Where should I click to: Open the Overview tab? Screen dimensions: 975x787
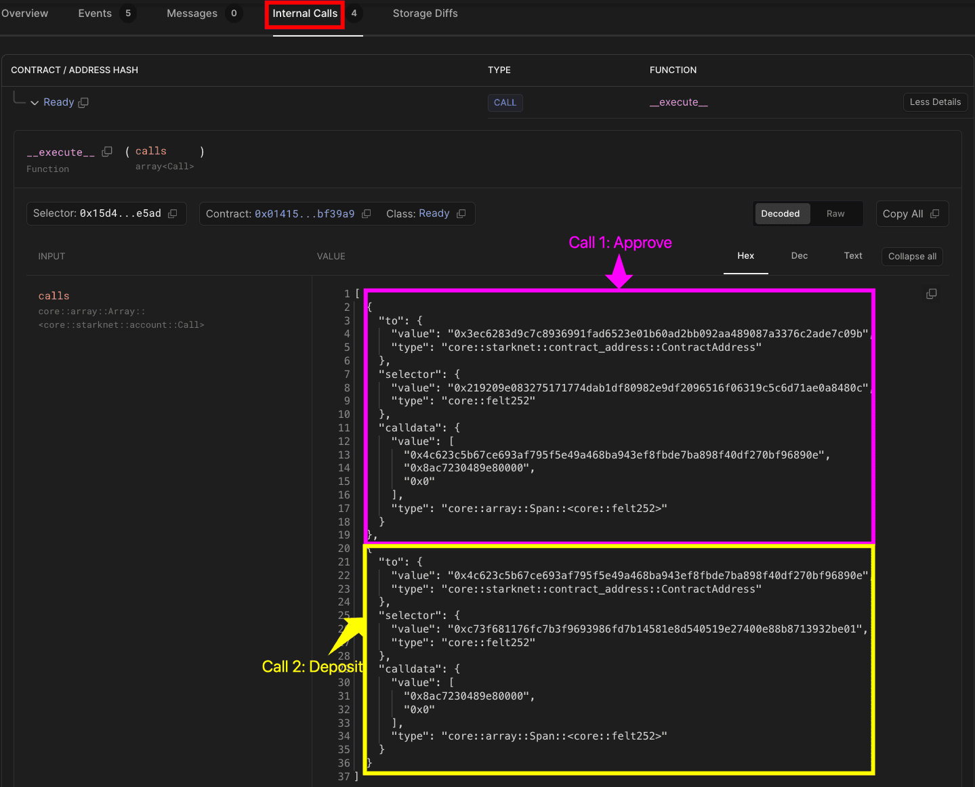[x=24, y=14]
